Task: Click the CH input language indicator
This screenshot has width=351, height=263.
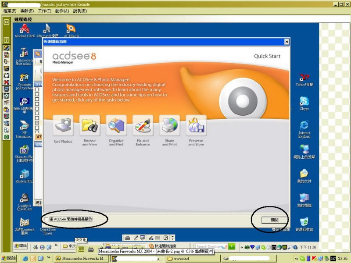Action: pyautogui.click(x=81, y=249)
